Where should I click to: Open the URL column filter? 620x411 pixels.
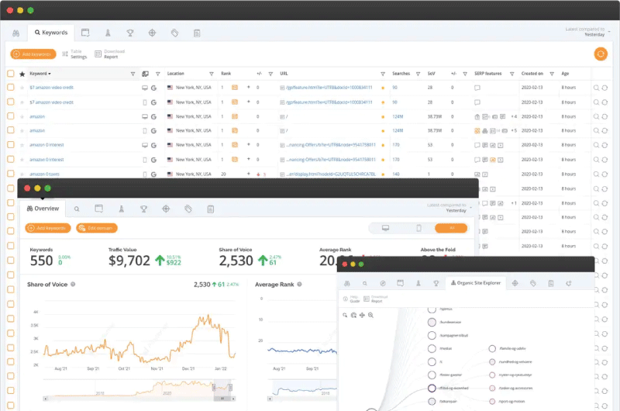click(383, 74)
